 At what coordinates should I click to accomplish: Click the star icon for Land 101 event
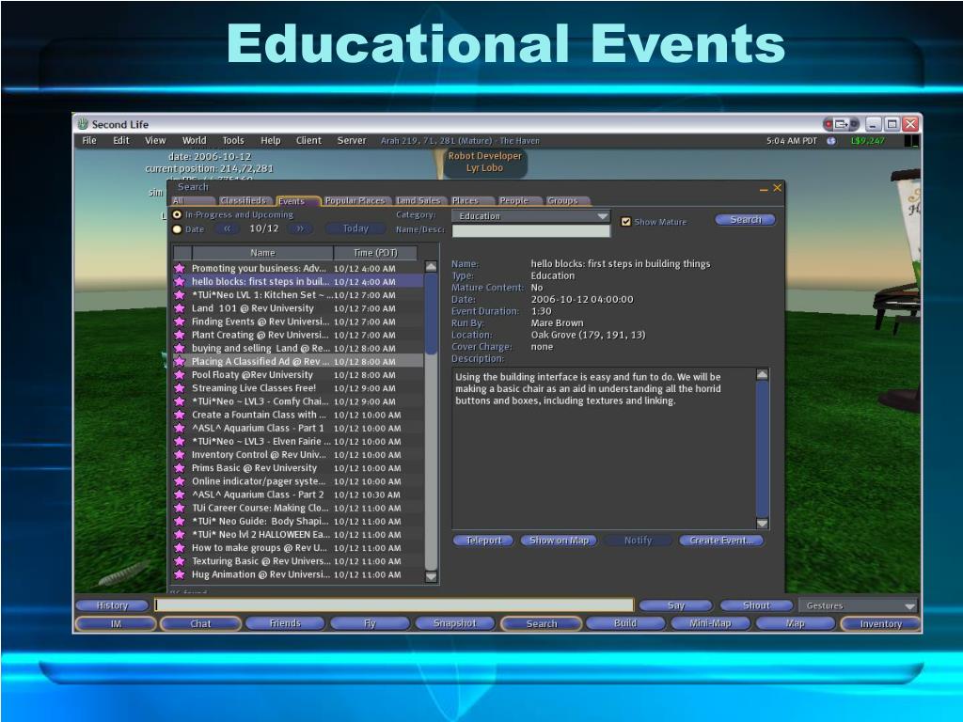(x=180, y=308)
